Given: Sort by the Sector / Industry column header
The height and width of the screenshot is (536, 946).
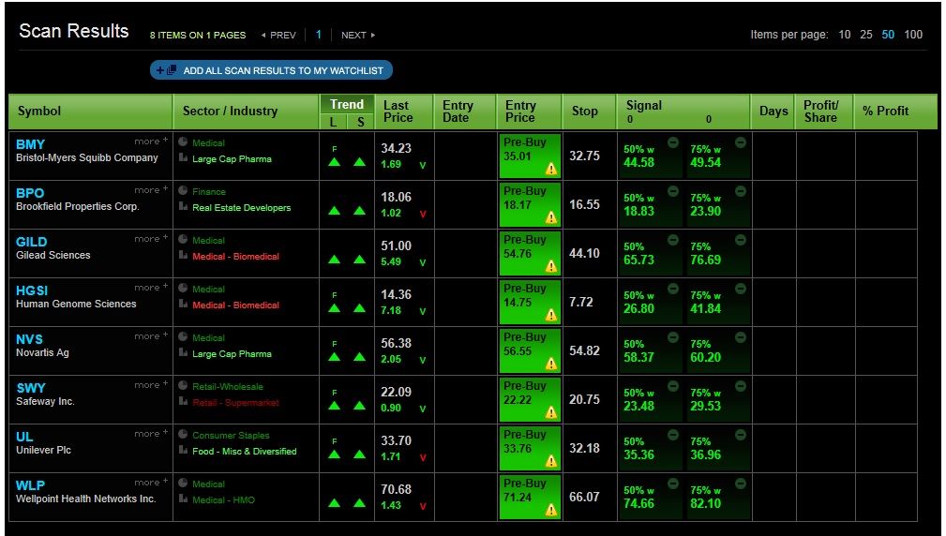Looking at the screenshot, I should [246, 112].
